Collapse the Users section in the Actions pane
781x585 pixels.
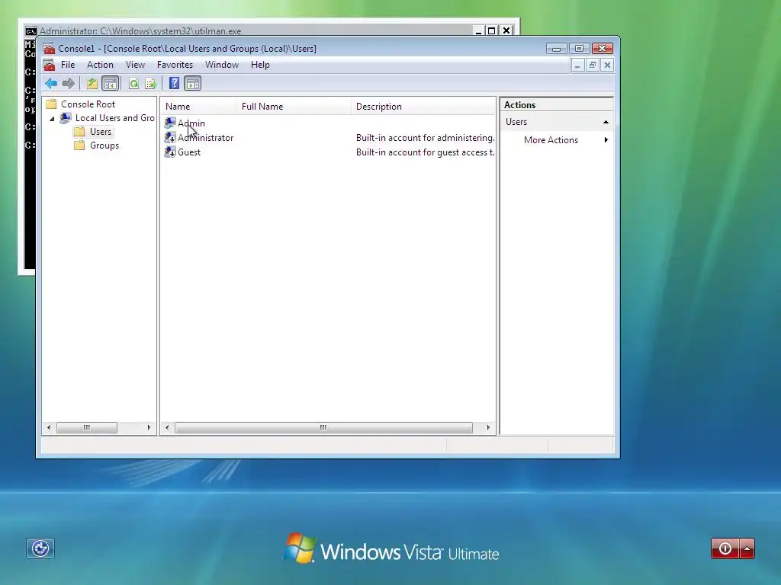606,122
